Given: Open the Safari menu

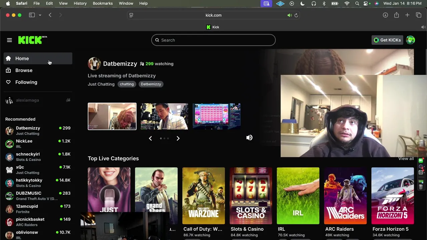Looking at the screenshot, I should 22,3.
